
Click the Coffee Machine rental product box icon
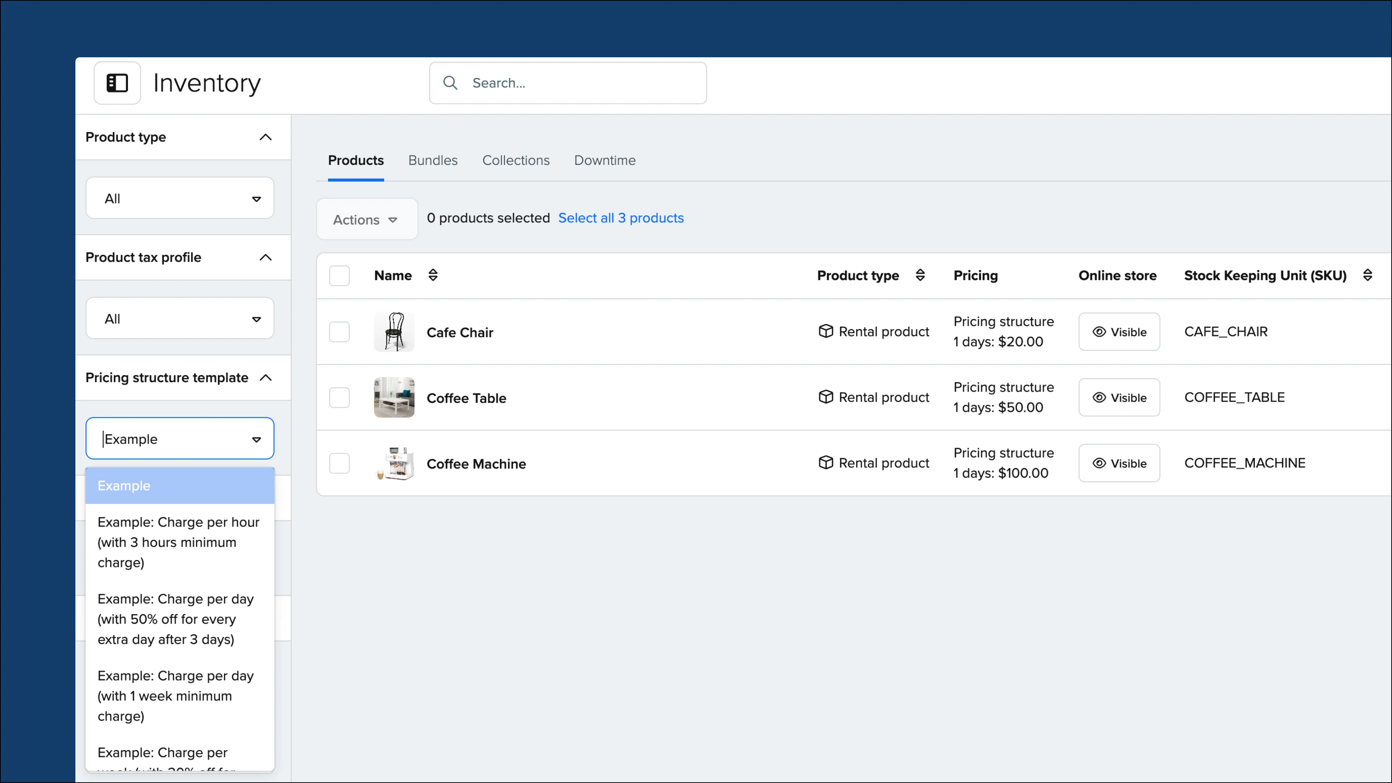click(826, 463)
